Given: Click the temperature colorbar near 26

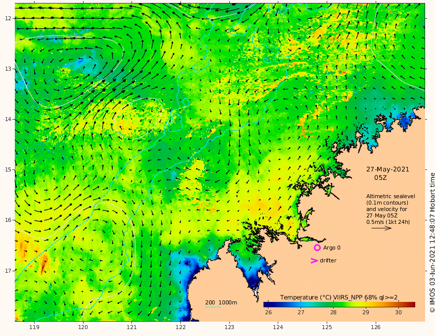Looking at the screenshot, I should (x=268, y=305).
